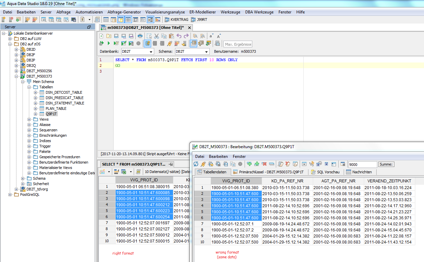Click the green Execute play icon
Screen dimensions: 424x262
109,43
